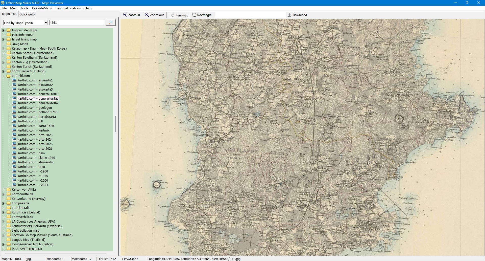The image size is (485, 261).
Task: Select the Zoom out tool
Action: 154,15
